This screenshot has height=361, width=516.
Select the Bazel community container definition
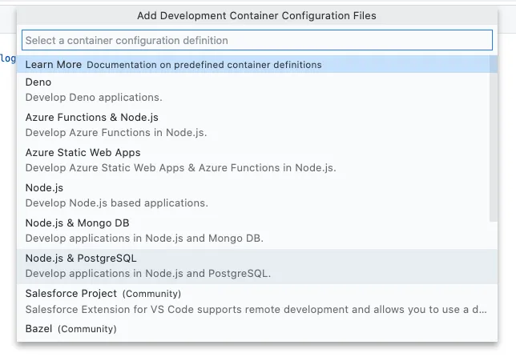click(x=39, y=329)
